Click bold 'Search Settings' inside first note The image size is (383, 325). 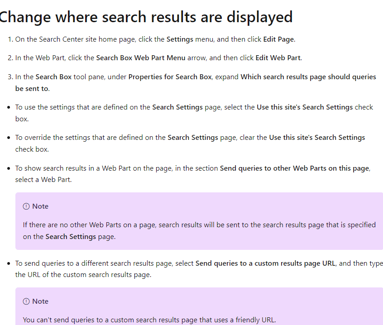click(71, 237)
